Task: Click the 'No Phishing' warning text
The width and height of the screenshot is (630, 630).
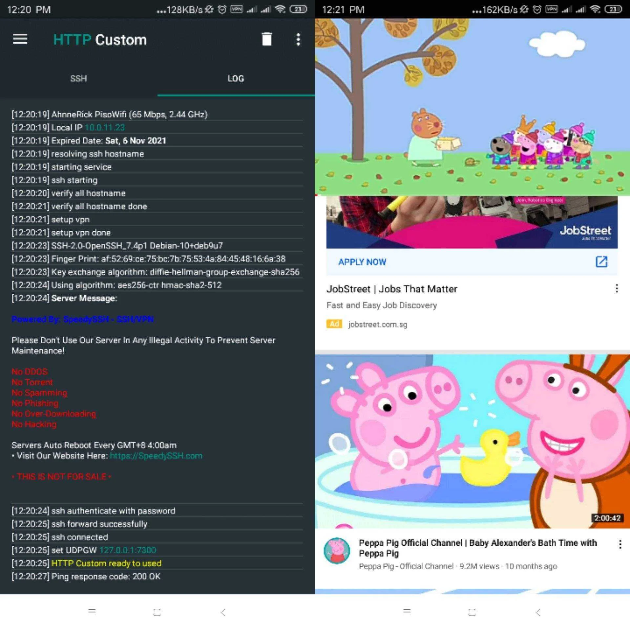Action: click(35, 403)
